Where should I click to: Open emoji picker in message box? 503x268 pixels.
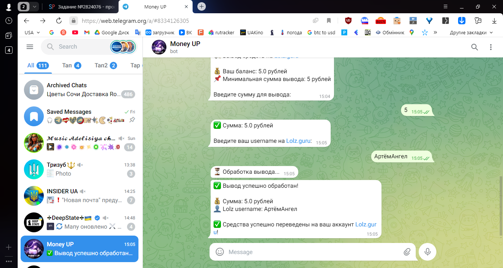[x=220, y=252]
